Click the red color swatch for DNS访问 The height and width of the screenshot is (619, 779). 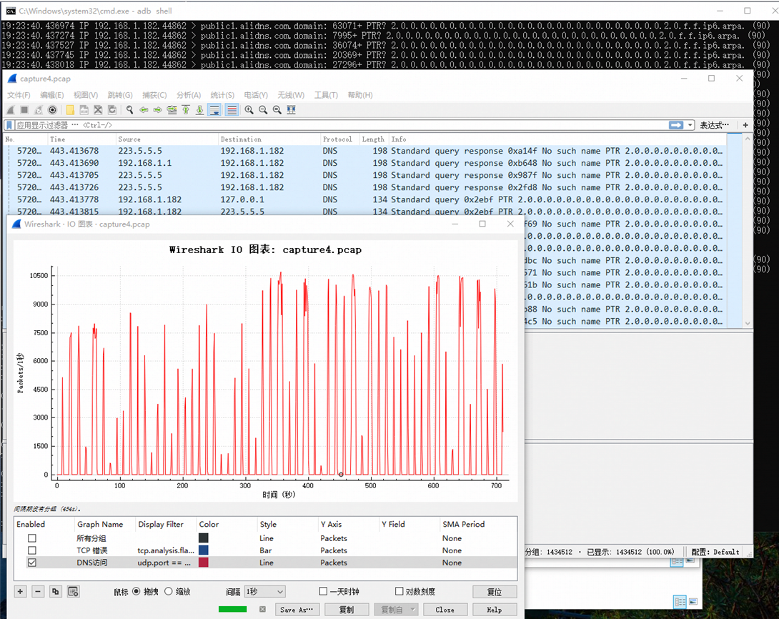[x=204, y=563]
